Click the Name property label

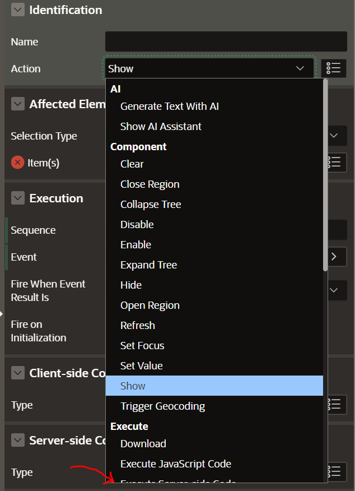tap(25, 41)
